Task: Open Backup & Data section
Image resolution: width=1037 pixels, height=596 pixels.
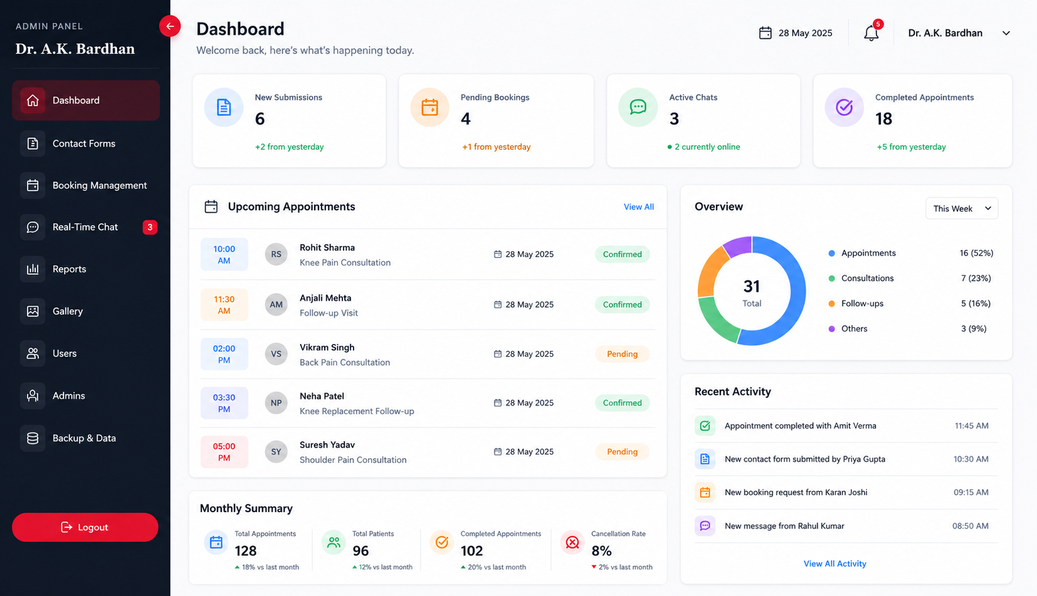Action: (86, 438)
